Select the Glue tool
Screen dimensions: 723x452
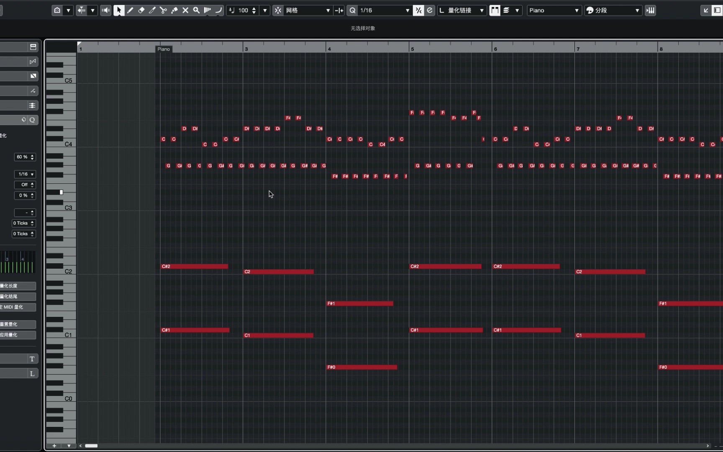(x=174, y=10)
